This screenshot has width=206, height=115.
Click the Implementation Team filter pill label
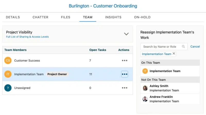coord(157,54)
